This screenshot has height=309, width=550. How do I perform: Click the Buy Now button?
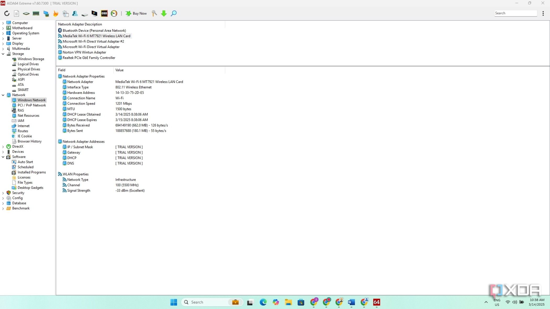[x=136, y=13]
